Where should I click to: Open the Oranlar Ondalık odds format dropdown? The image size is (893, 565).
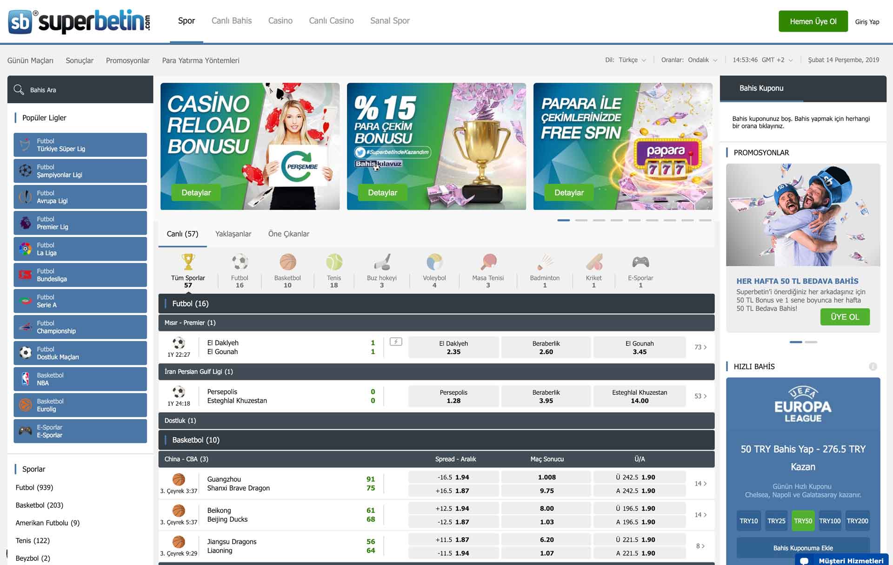689,60
